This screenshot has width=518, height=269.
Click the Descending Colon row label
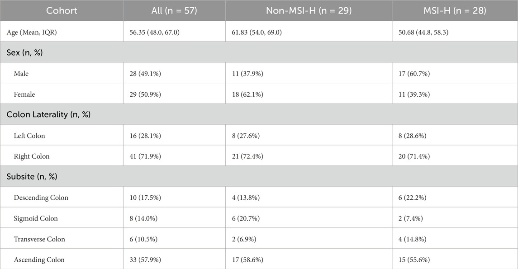pyautogui.click(x=41, y=198)
